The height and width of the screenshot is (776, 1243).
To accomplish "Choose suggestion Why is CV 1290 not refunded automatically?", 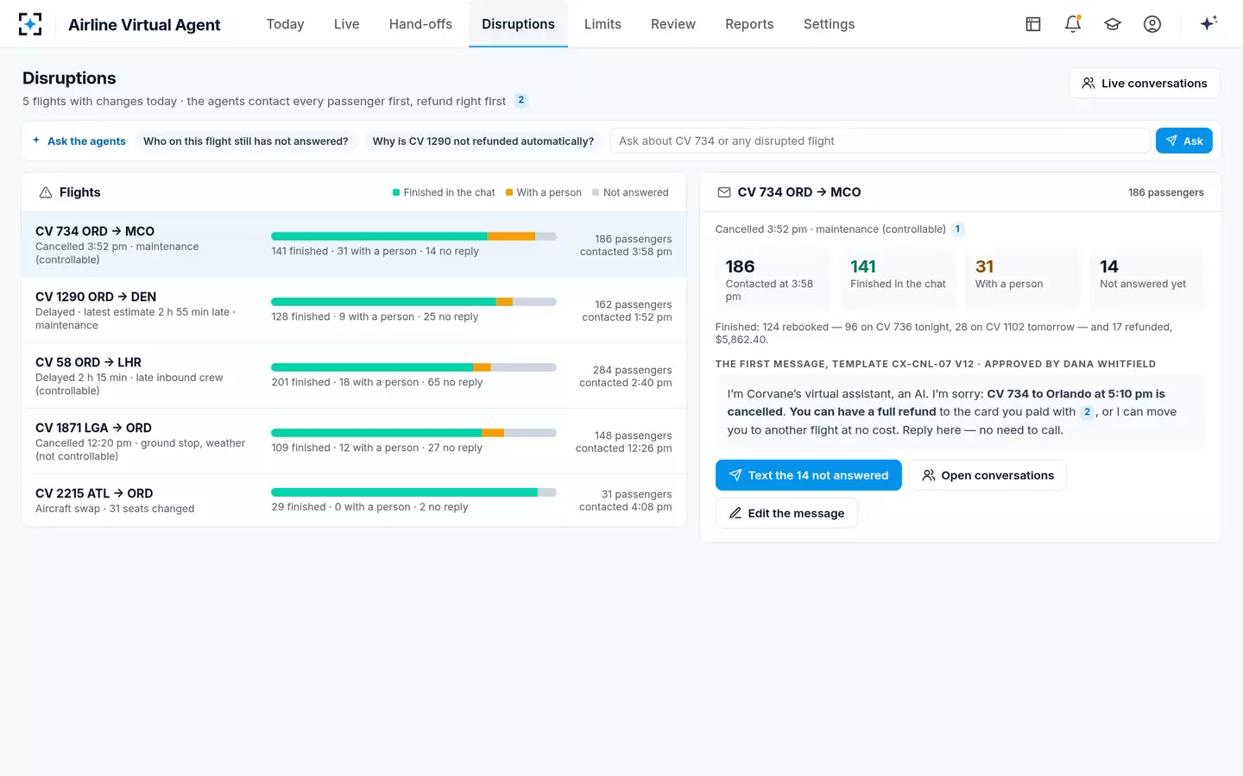I will click(483, 141).
